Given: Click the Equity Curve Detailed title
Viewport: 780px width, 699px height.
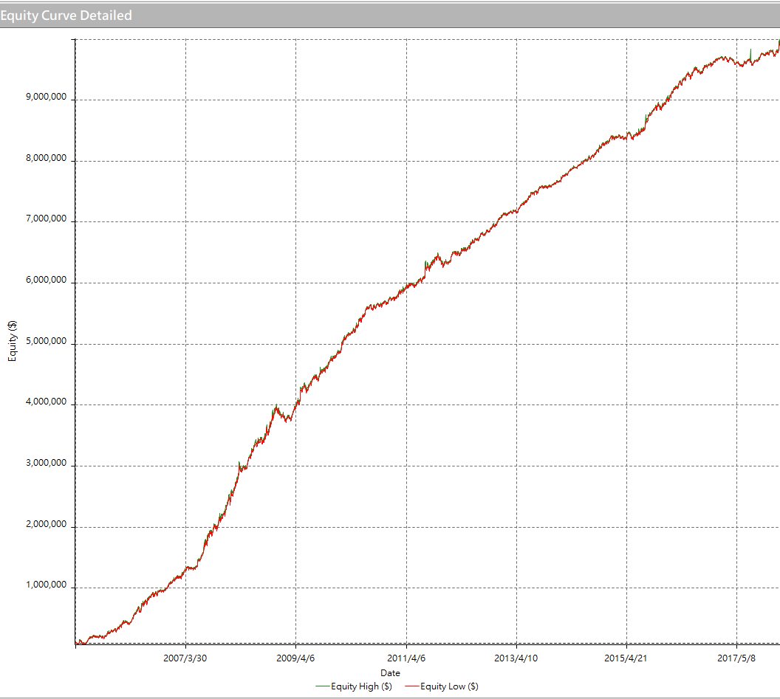Looking at the screenshot, I should click(66, 16).
